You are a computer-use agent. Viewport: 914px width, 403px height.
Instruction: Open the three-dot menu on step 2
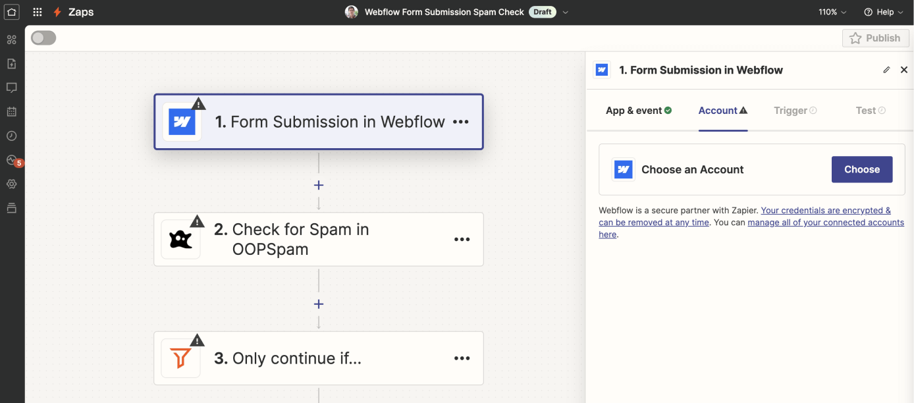462,240
